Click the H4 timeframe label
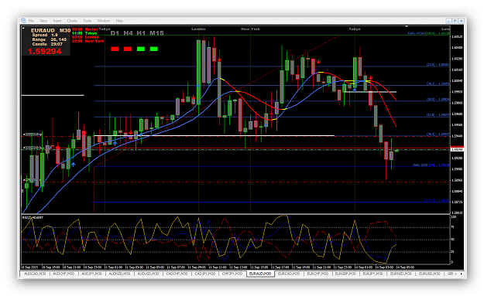The image size is (484, 296). (x=128, y=33)
